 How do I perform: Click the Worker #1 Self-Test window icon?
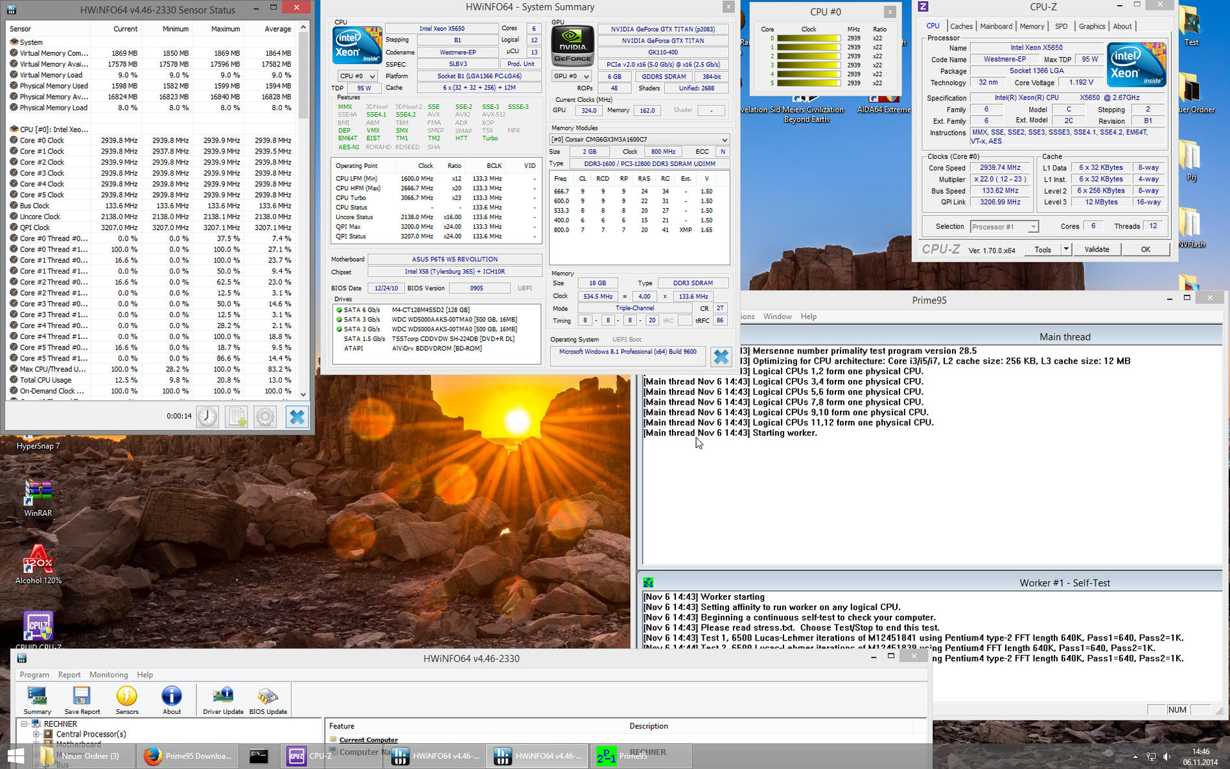648,582
